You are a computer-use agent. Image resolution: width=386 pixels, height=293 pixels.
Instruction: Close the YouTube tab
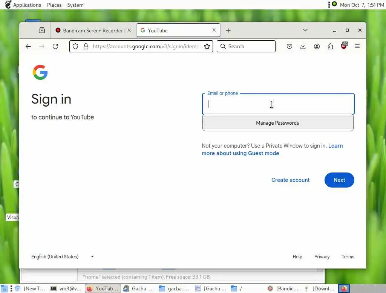[x=214, y=30]
